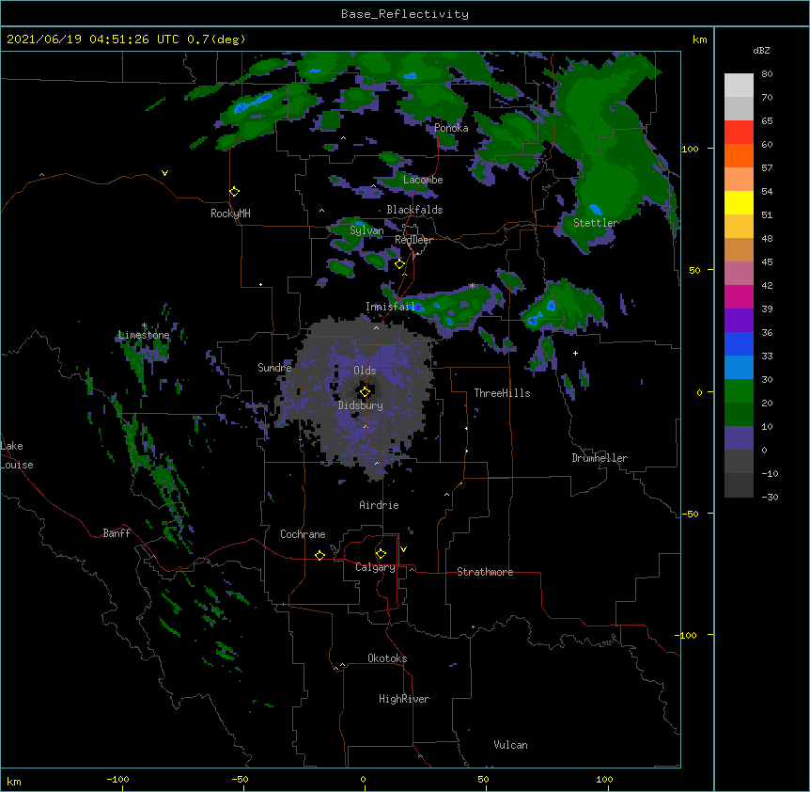
Task: Click the Banff label
Action: [117, 533]
